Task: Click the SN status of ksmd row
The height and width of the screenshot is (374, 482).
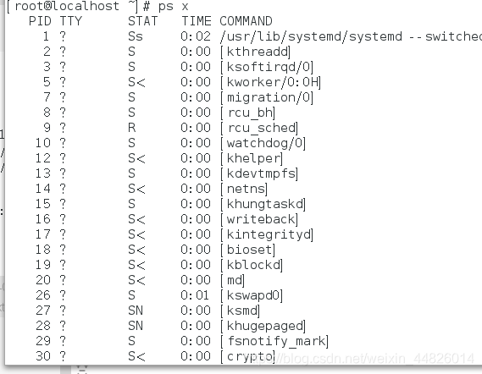Action: [136, 311]
